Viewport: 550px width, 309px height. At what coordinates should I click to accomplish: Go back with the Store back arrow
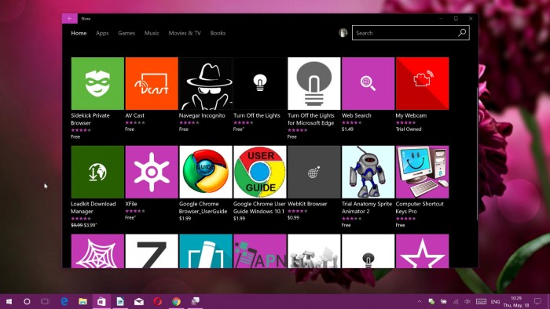(70, 19)
